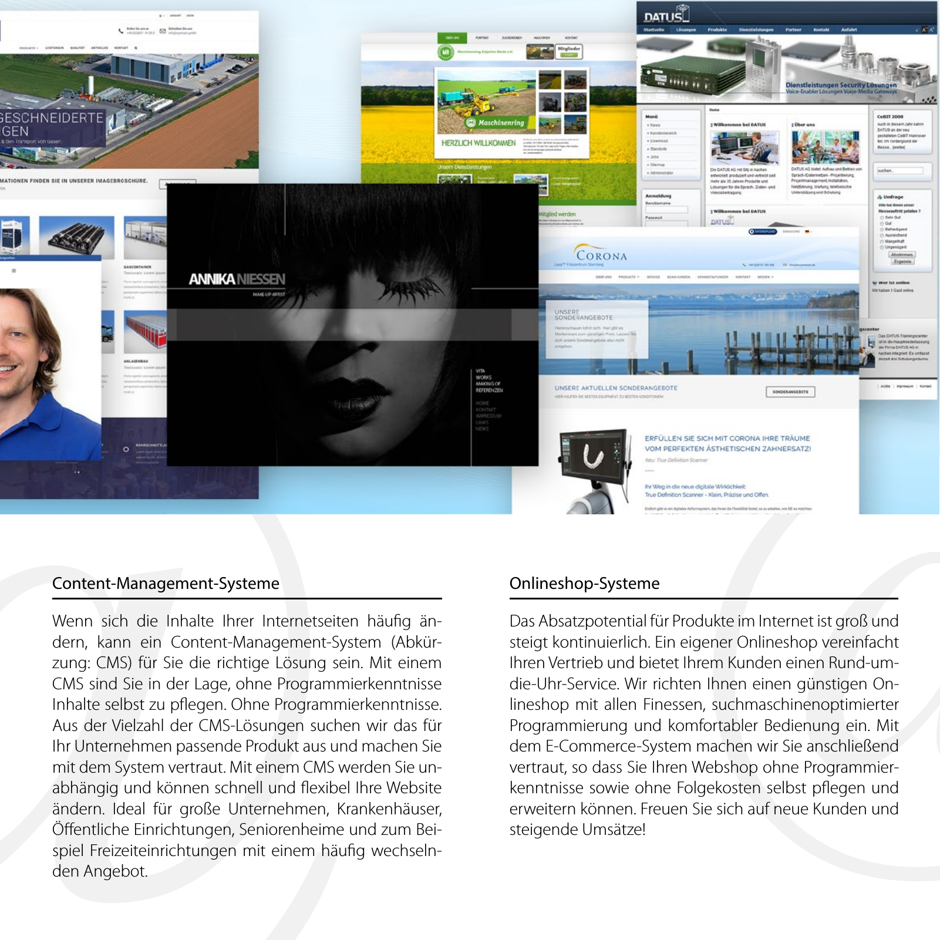This screenshot has height=940, width=940.
Task: Select the 'Befriedigend' poll option
Action: click(x=882, y=230)
